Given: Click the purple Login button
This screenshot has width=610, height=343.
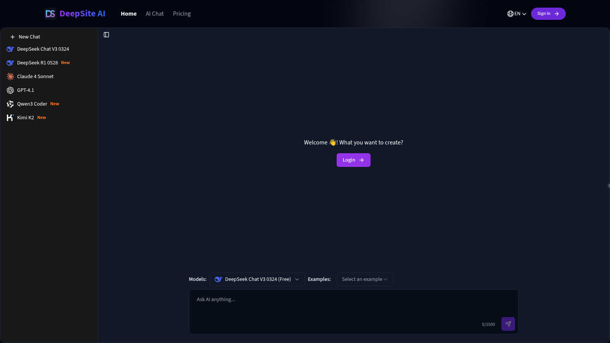Looking at the screenshot, I should click(353, 160).
